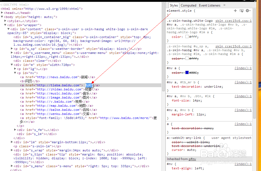261x171 pixels.
Task: Expand the p id="lg" node
Action: click(x=15, y=69)
